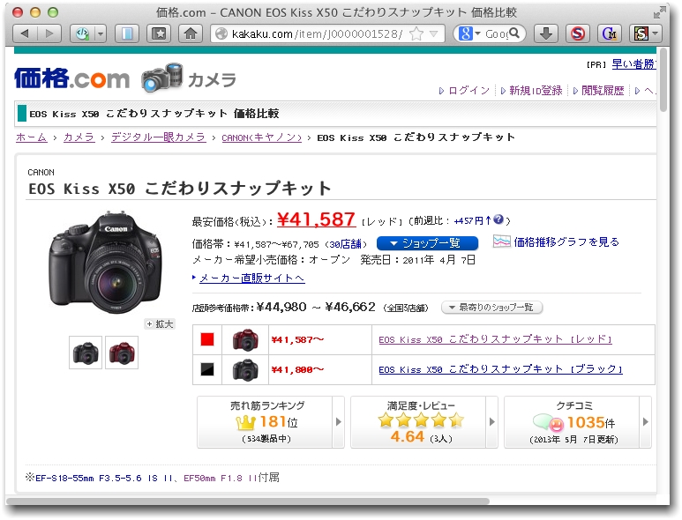Image resolution: width=682 pixels, height=520 pixels.
Task: Click the red color swatch
Action: point(207,339)
